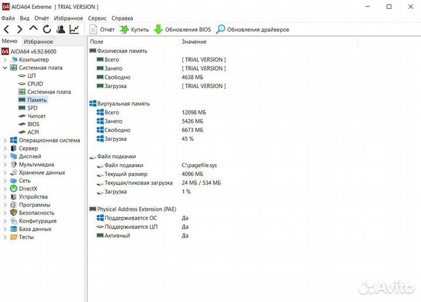Open the Избранное menu in menu bar

(68, 18)
